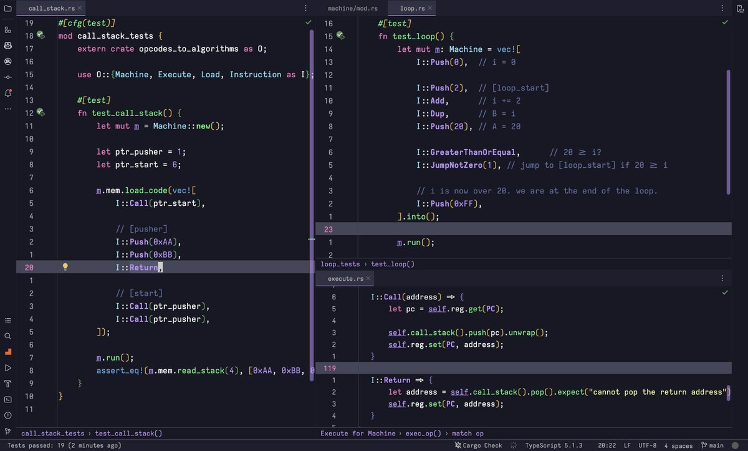Click I::Return on line 20 of call_stack.rs
This screenshot has width=748, height=451.
[x=137, y=267]
